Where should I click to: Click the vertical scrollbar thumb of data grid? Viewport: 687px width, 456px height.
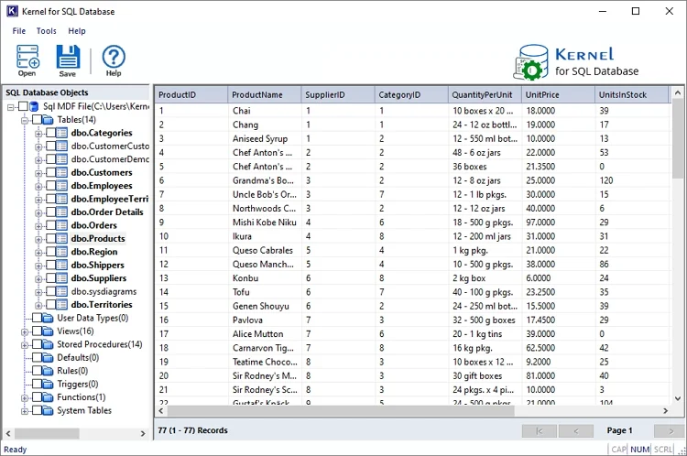tap(678, 138)
